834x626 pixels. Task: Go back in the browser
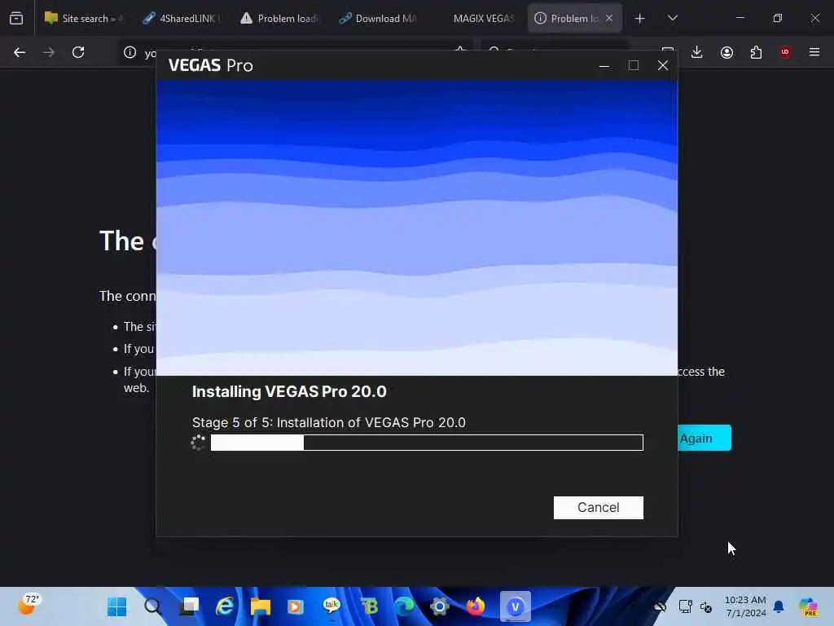(20, 52)
